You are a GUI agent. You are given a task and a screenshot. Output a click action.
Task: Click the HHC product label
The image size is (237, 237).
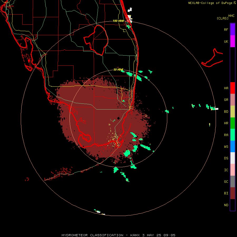click(231, 16)
